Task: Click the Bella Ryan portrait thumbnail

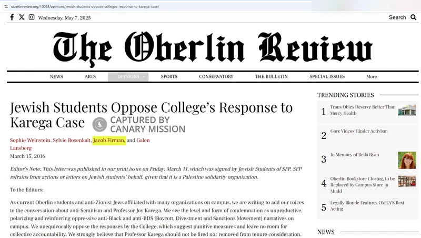Action: (407, 160)
